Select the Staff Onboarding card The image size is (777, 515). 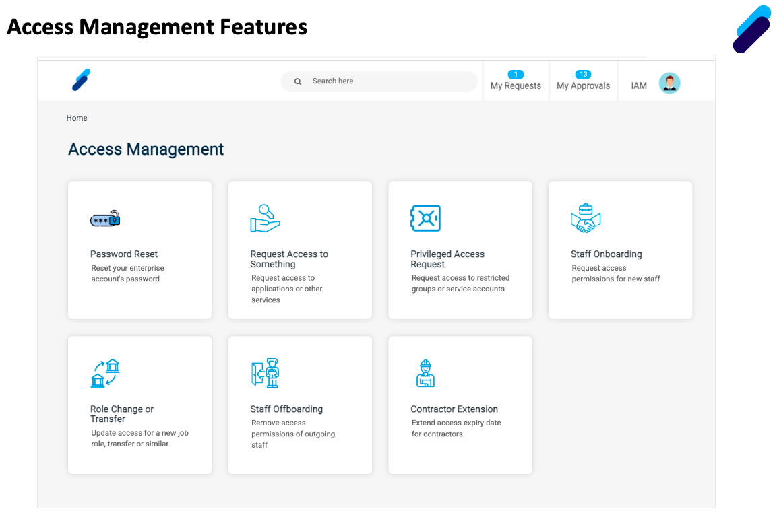pyautogui.click(x=620, y=250)
